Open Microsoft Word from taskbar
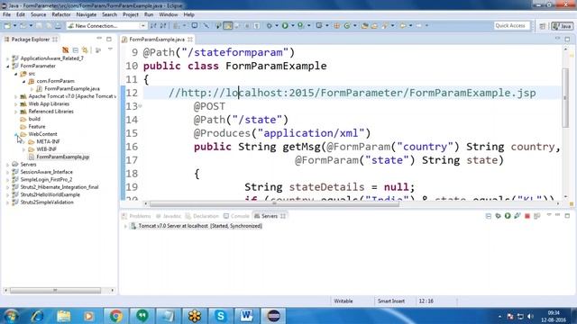This screenshot has height=324, width=577. pyautogui.click(x=246, y=316)
